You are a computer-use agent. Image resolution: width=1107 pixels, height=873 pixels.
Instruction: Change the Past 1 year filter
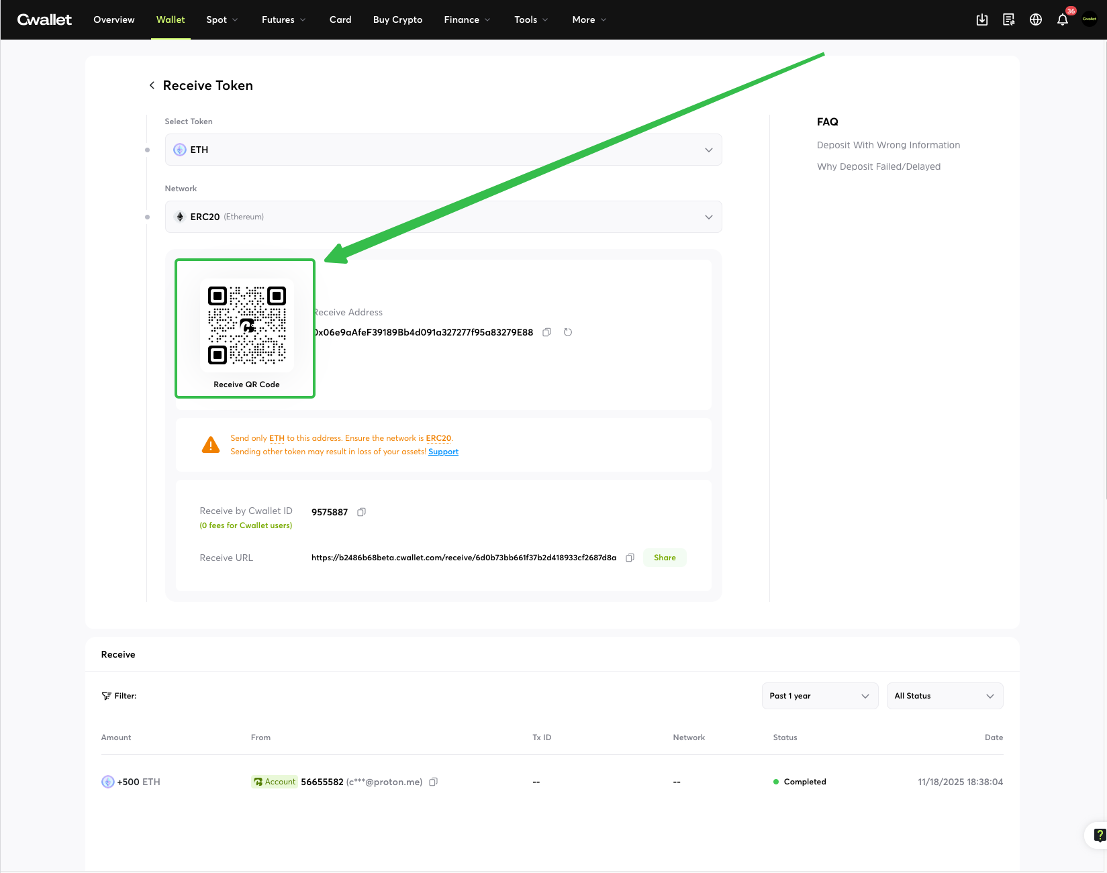point(819,696)
